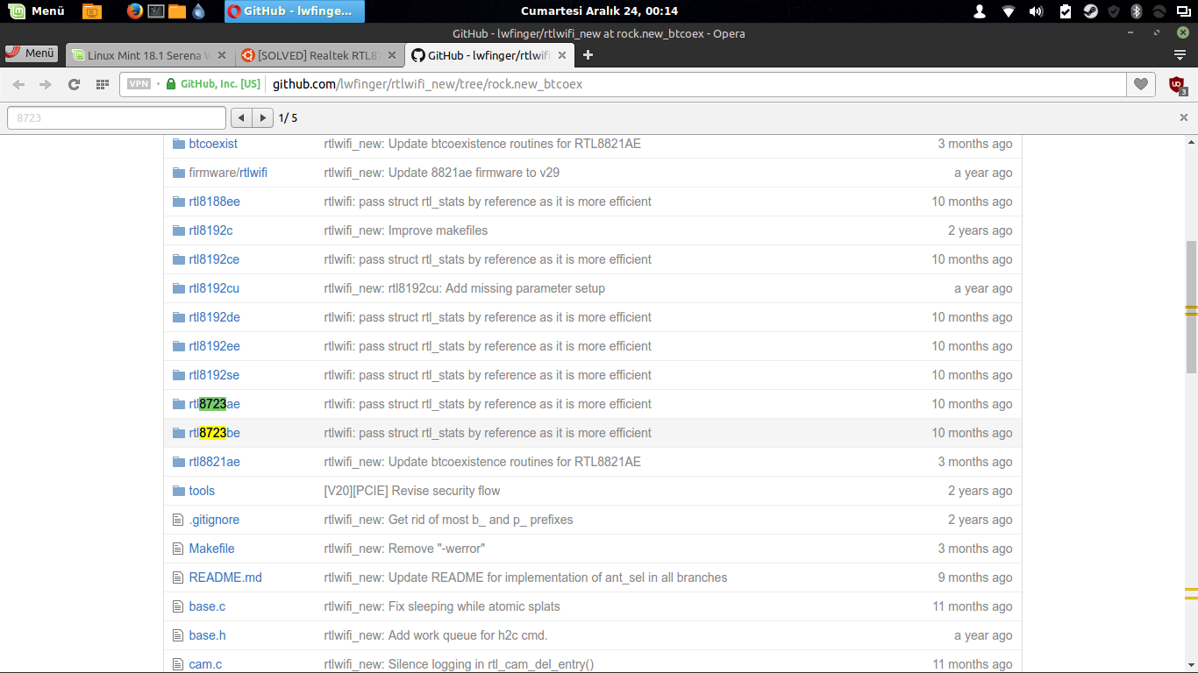Jump to previous find match
This screenshot has width=1198, height=673.
(x=241, y=117)
